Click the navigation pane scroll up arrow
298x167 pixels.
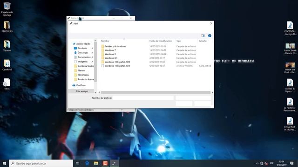(x=95, y=40)
